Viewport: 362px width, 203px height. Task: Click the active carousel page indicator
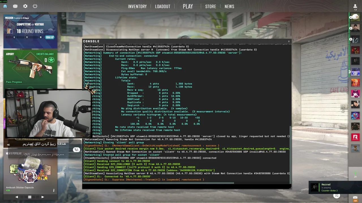click(30, 197)
